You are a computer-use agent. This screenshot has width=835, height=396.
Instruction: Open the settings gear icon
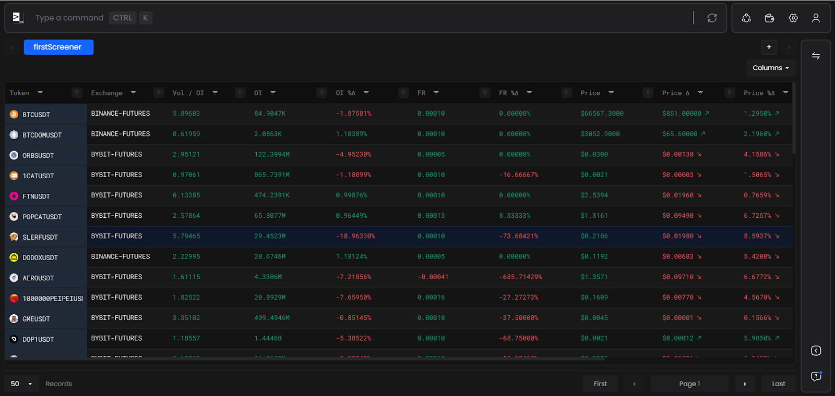point(793,18)
